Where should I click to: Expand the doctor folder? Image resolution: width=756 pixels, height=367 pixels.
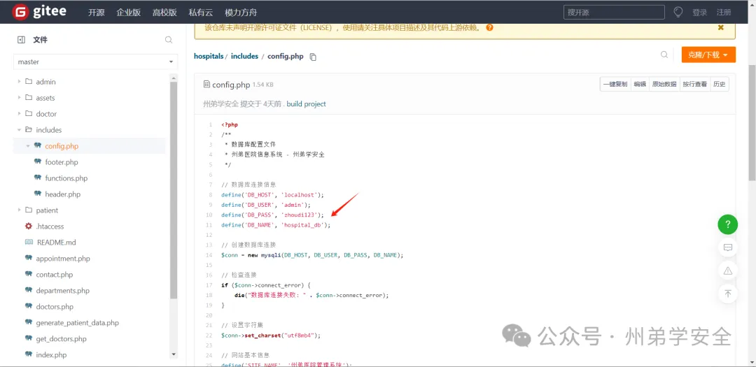pyautogui.click(x=20, y=114)
